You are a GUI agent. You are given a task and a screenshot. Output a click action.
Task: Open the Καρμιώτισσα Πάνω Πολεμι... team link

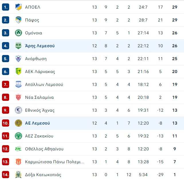[54, 162]
